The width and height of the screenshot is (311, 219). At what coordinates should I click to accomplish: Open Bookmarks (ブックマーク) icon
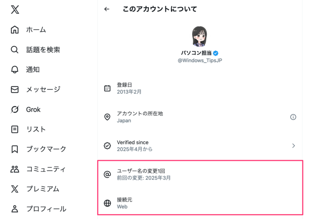click(15, 149)
